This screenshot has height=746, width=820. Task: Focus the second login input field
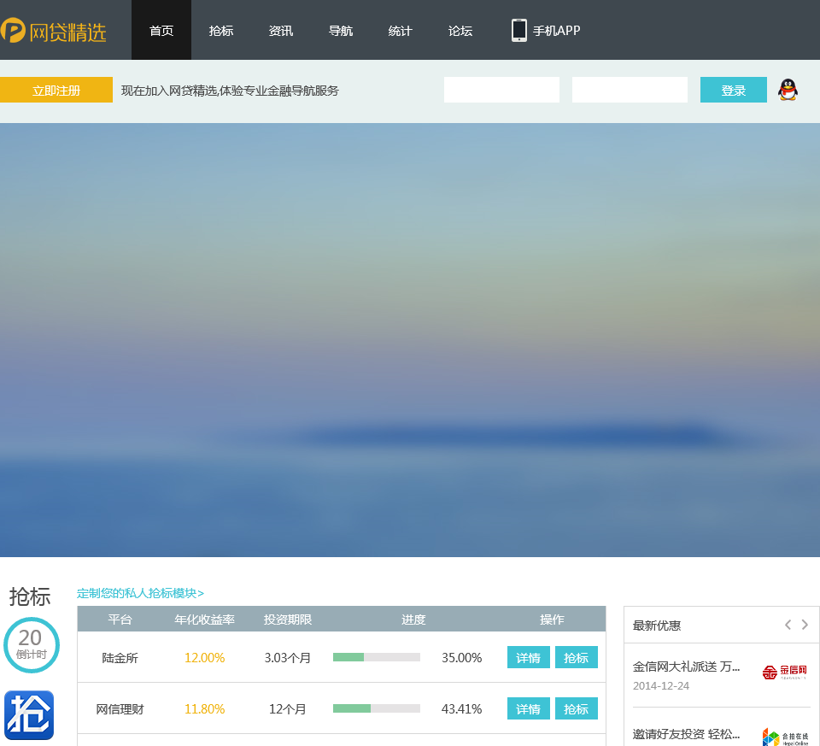[630, 90]
